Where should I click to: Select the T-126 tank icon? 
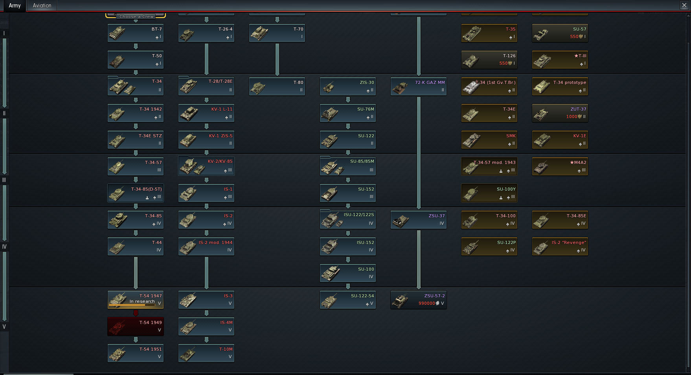pos(471,60)
